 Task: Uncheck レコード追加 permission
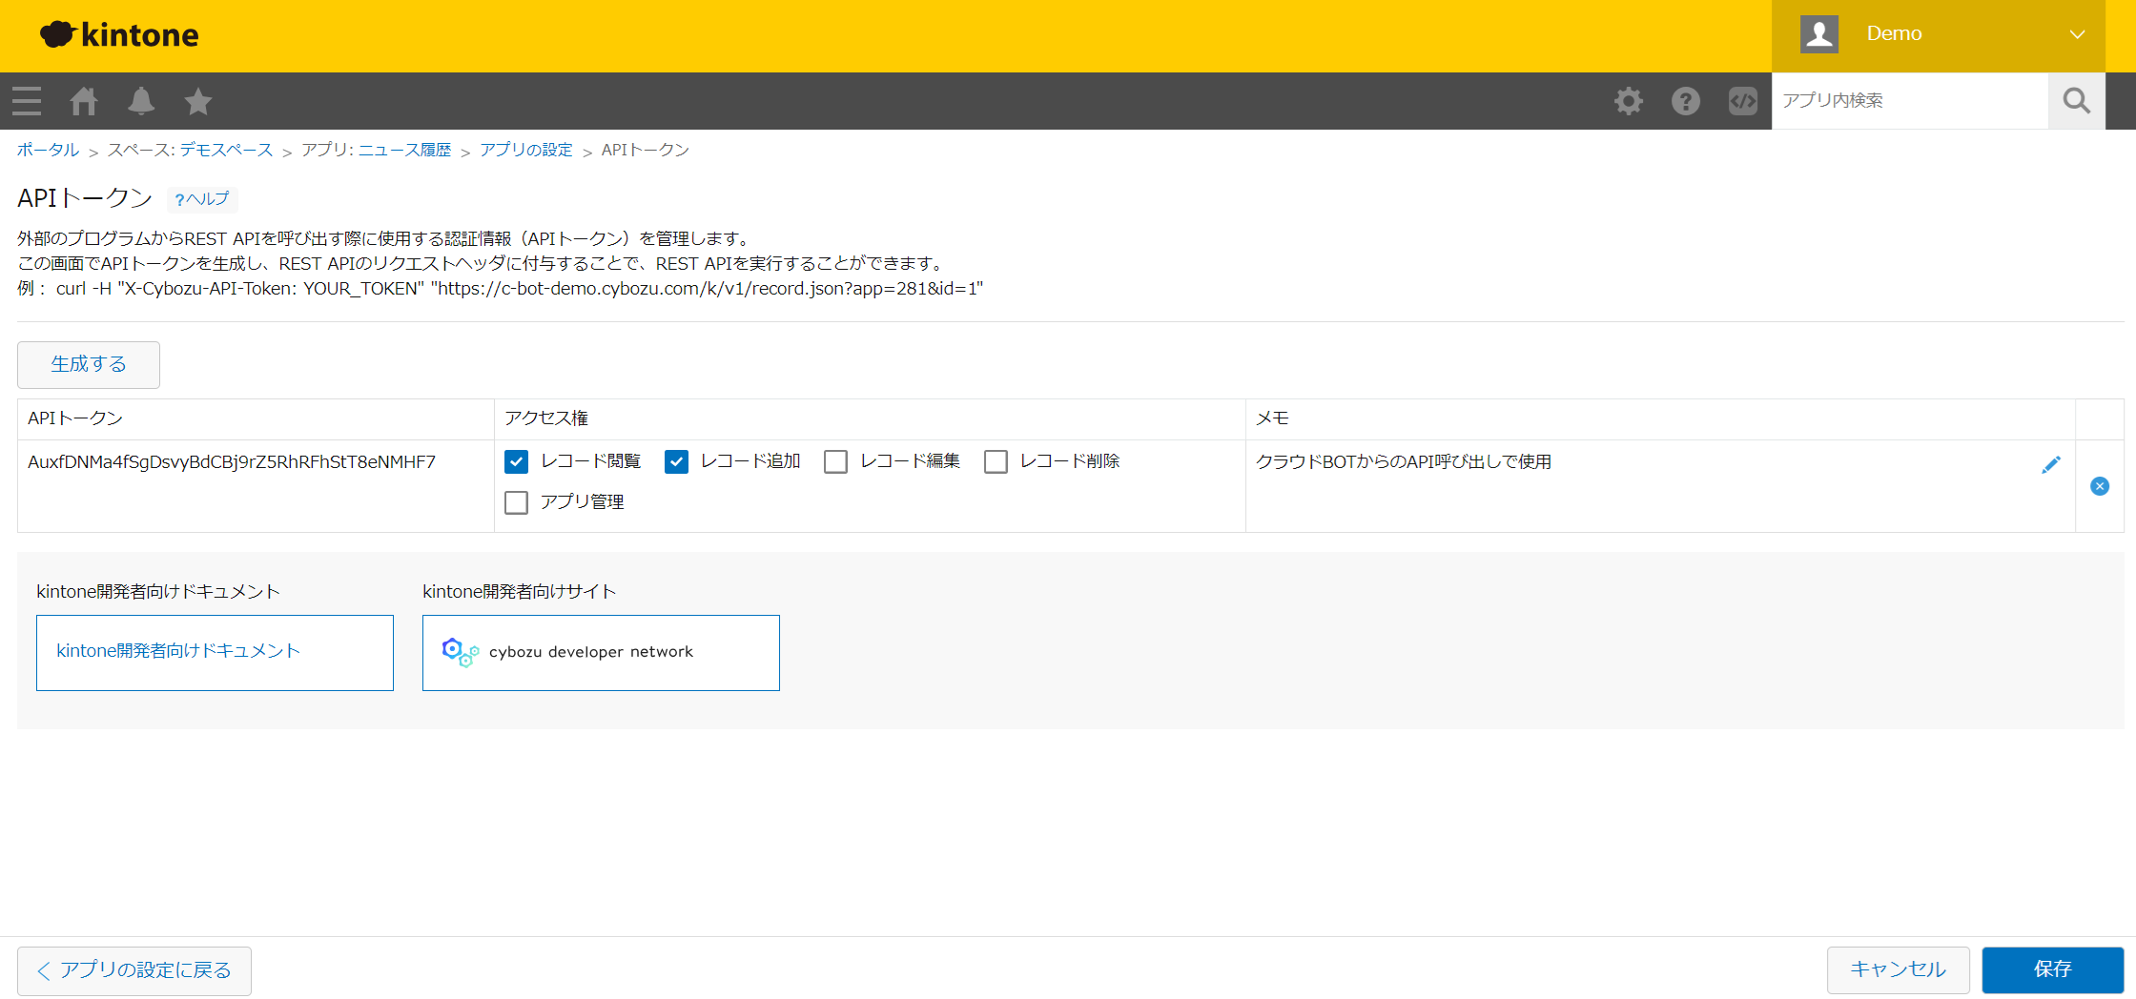(676, 462)
